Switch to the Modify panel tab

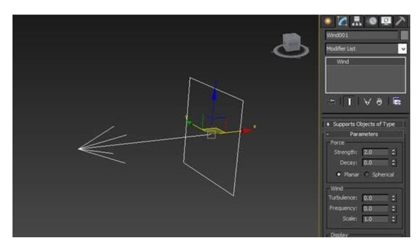pos(342,21)
